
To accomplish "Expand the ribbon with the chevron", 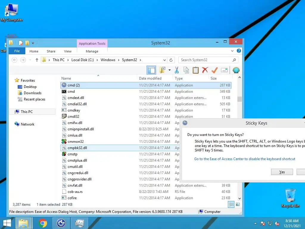I will [232, 51].
